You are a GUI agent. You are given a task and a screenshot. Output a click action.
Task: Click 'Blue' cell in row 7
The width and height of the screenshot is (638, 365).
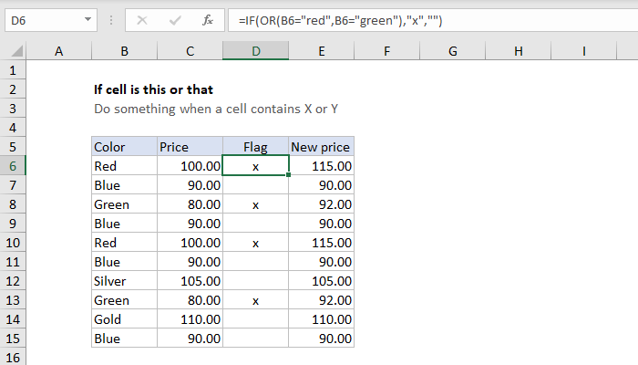[x=125, y=185]
